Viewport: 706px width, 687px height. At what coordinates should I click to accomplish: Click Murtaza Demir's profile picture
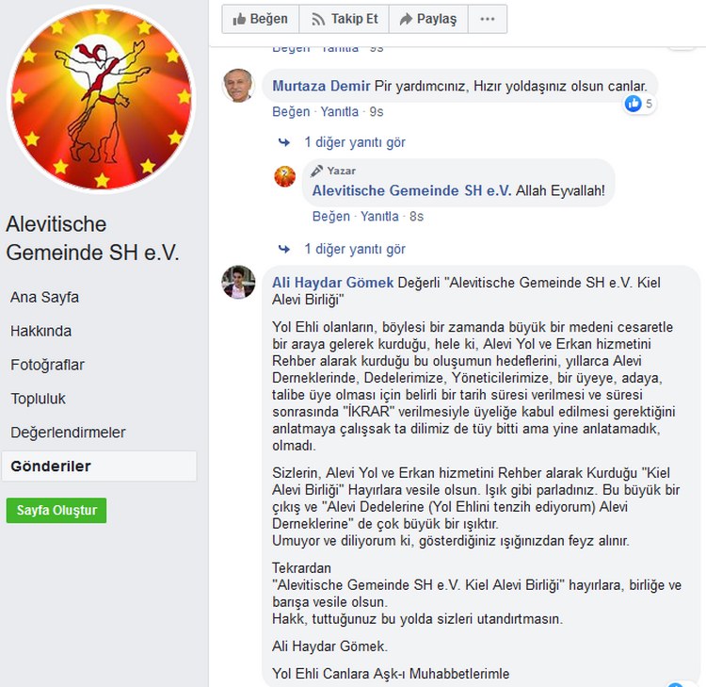pos(238,85)
